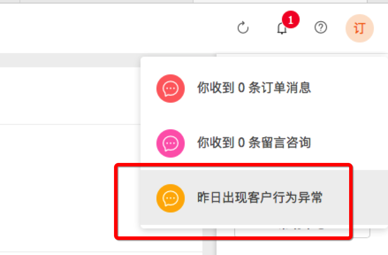Screen dimensions: 388x255
Task: Open help via question mark icon
Action: pos(321,27)
